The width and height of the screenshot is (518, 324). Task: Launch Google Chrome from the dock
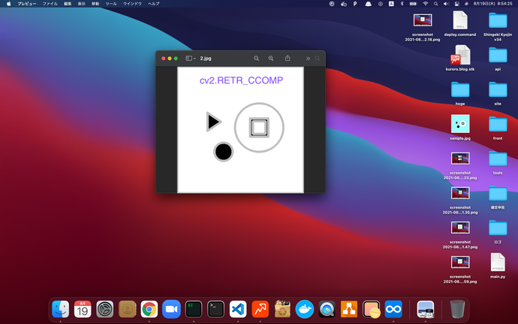tap(149, 308)
